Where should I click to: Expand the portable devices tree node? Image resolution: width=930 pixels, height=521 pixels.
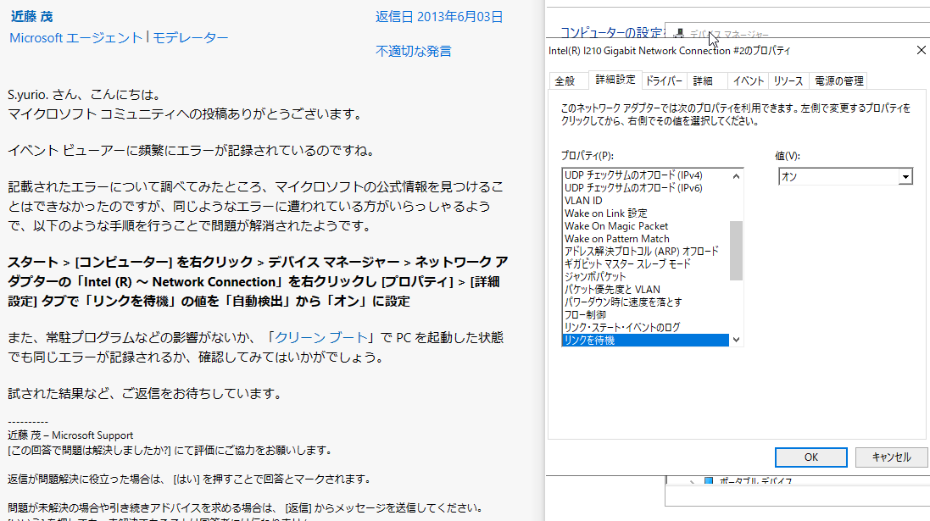(693, 481)
